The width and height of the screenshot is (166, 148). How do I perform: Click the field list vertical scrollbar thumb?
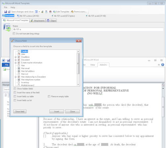coord(78,63)
